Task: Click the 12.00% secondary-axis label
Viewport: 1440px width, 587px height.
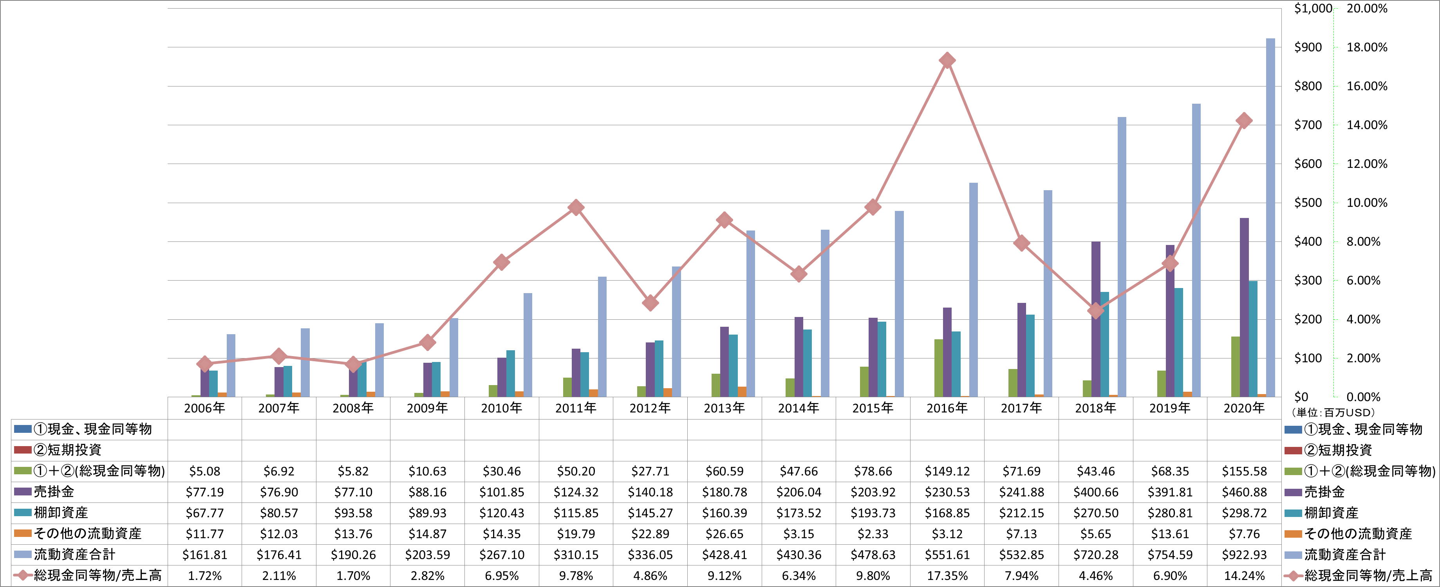Action: tap(1367, 164)
